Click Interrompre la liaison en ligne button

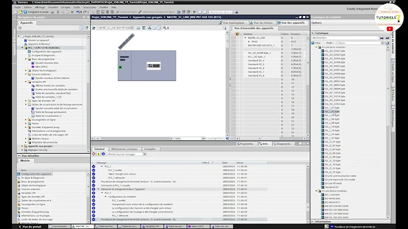point(156,12)
